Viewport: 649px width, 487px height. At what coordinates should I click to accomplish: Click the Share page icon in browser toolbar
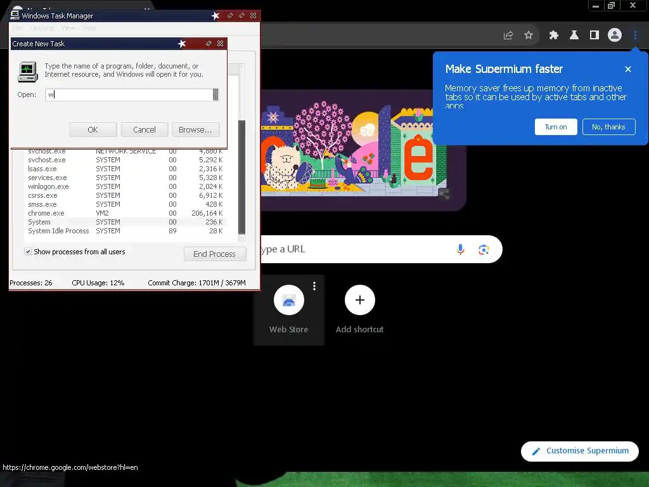tap(508, 36)
